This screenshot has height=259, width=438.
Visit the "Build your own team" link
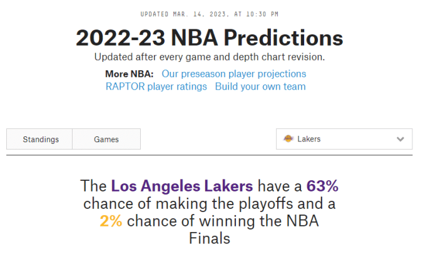260,86
